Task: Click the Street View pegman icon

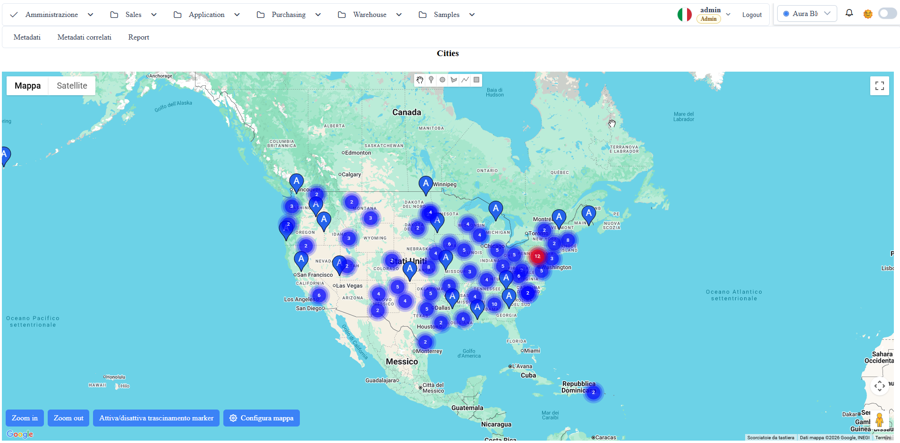Action: coord(879,420)
